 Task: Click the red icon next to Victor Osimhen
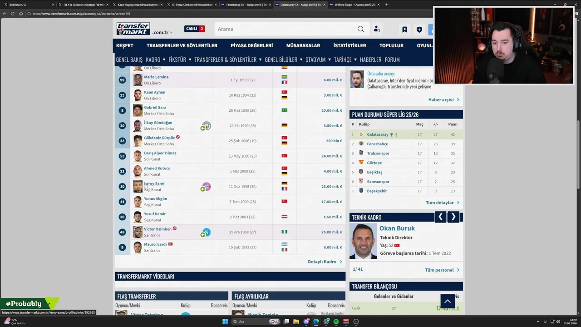click(174, 228)
